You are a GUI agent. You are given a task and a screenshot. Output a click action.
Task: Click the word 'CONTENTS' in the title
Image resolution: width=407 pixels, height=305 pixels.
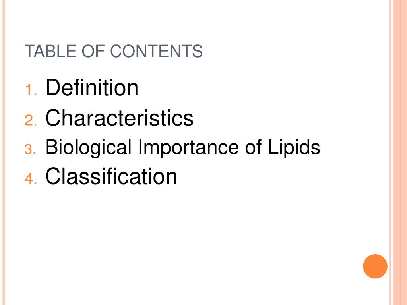[157, 51]
